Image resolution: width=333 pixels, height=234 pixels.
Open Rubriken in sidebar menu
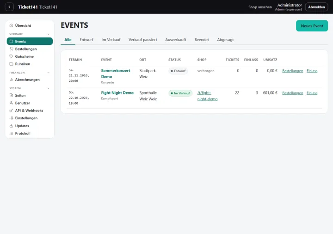pos(30,64)
